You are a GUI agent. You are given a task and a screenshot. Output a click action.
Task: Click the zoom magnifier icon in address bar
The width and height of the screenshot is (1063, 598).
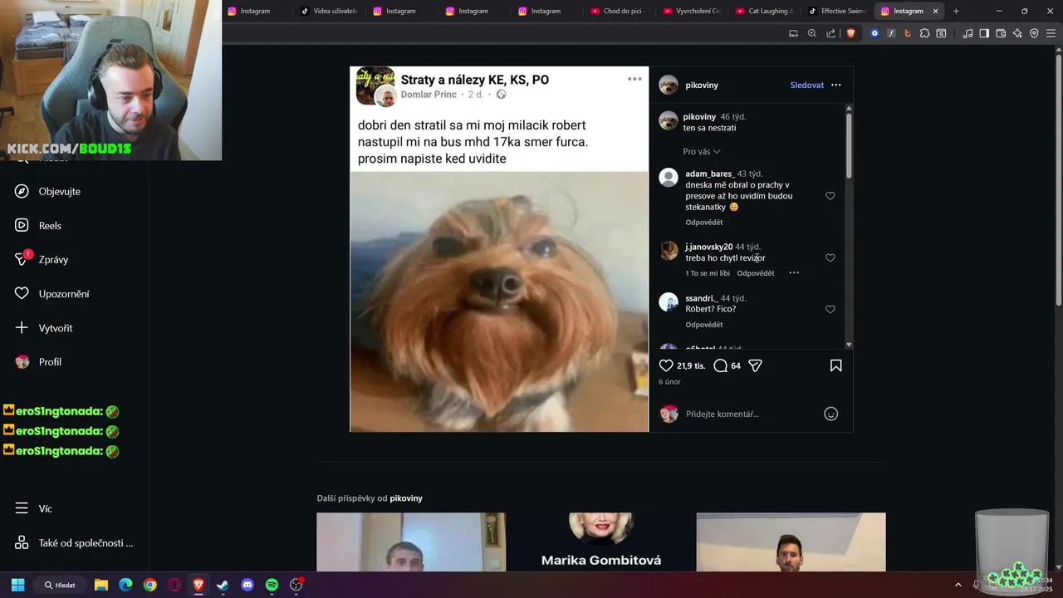[x=812, y=33]
